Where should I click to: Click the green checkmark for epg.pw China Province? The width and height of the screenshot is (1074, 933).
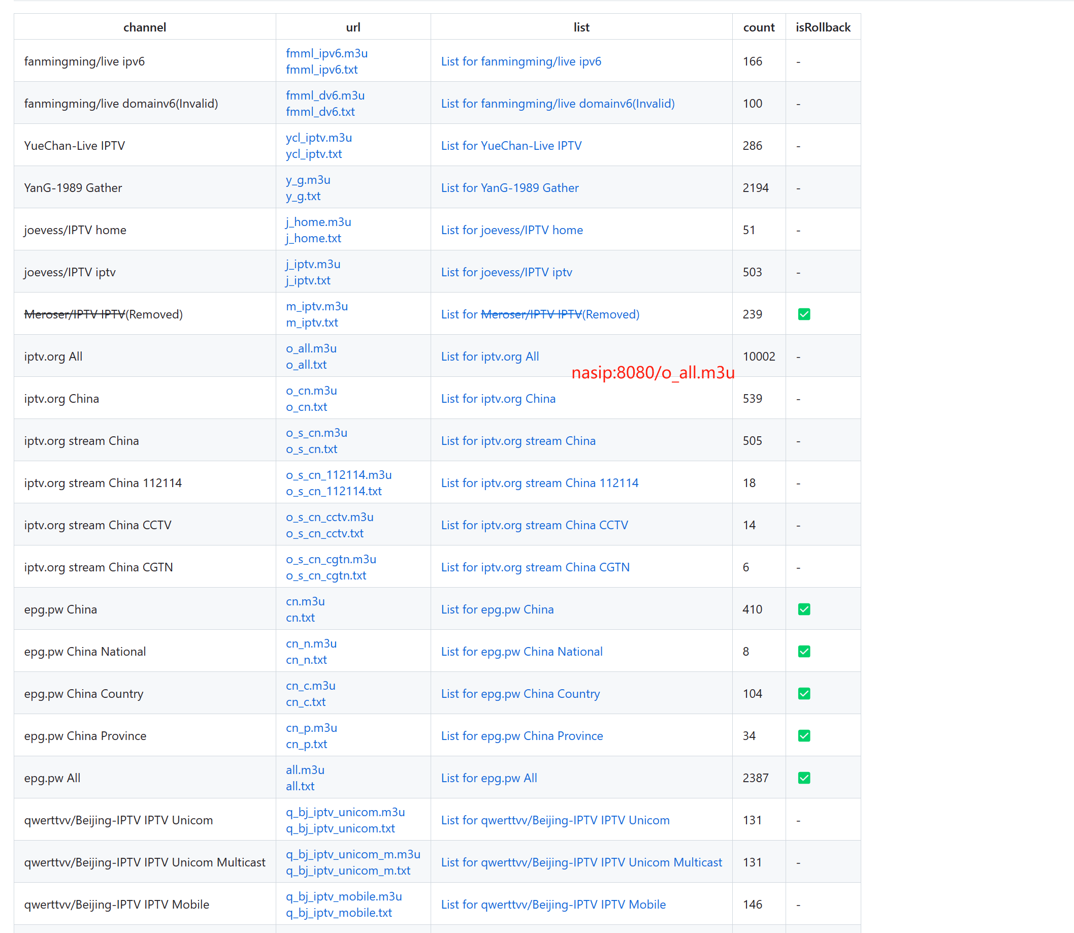click(804, 735)
